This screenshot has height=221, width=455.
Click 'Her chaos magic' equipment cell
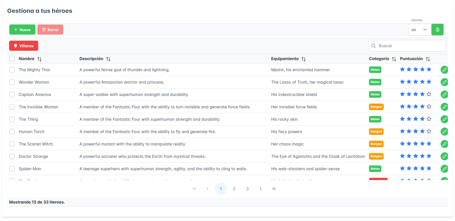pyautogui.click(x=287, y=144)
